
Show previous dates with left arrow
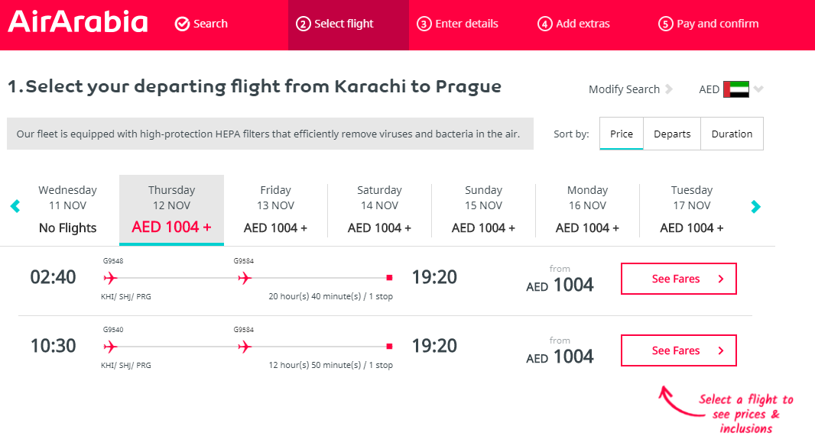15,206
